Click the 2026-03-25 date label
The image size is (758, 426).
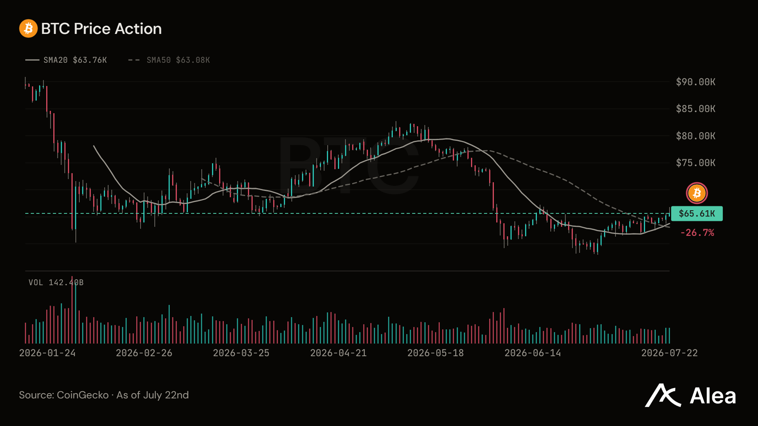(241, 353)
